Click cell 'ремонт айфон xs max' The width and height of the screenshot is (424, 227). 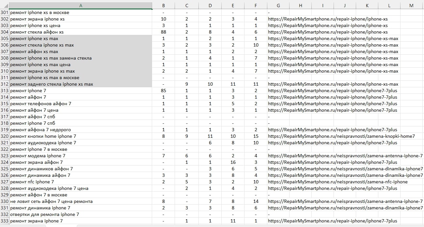pos(81,51)
